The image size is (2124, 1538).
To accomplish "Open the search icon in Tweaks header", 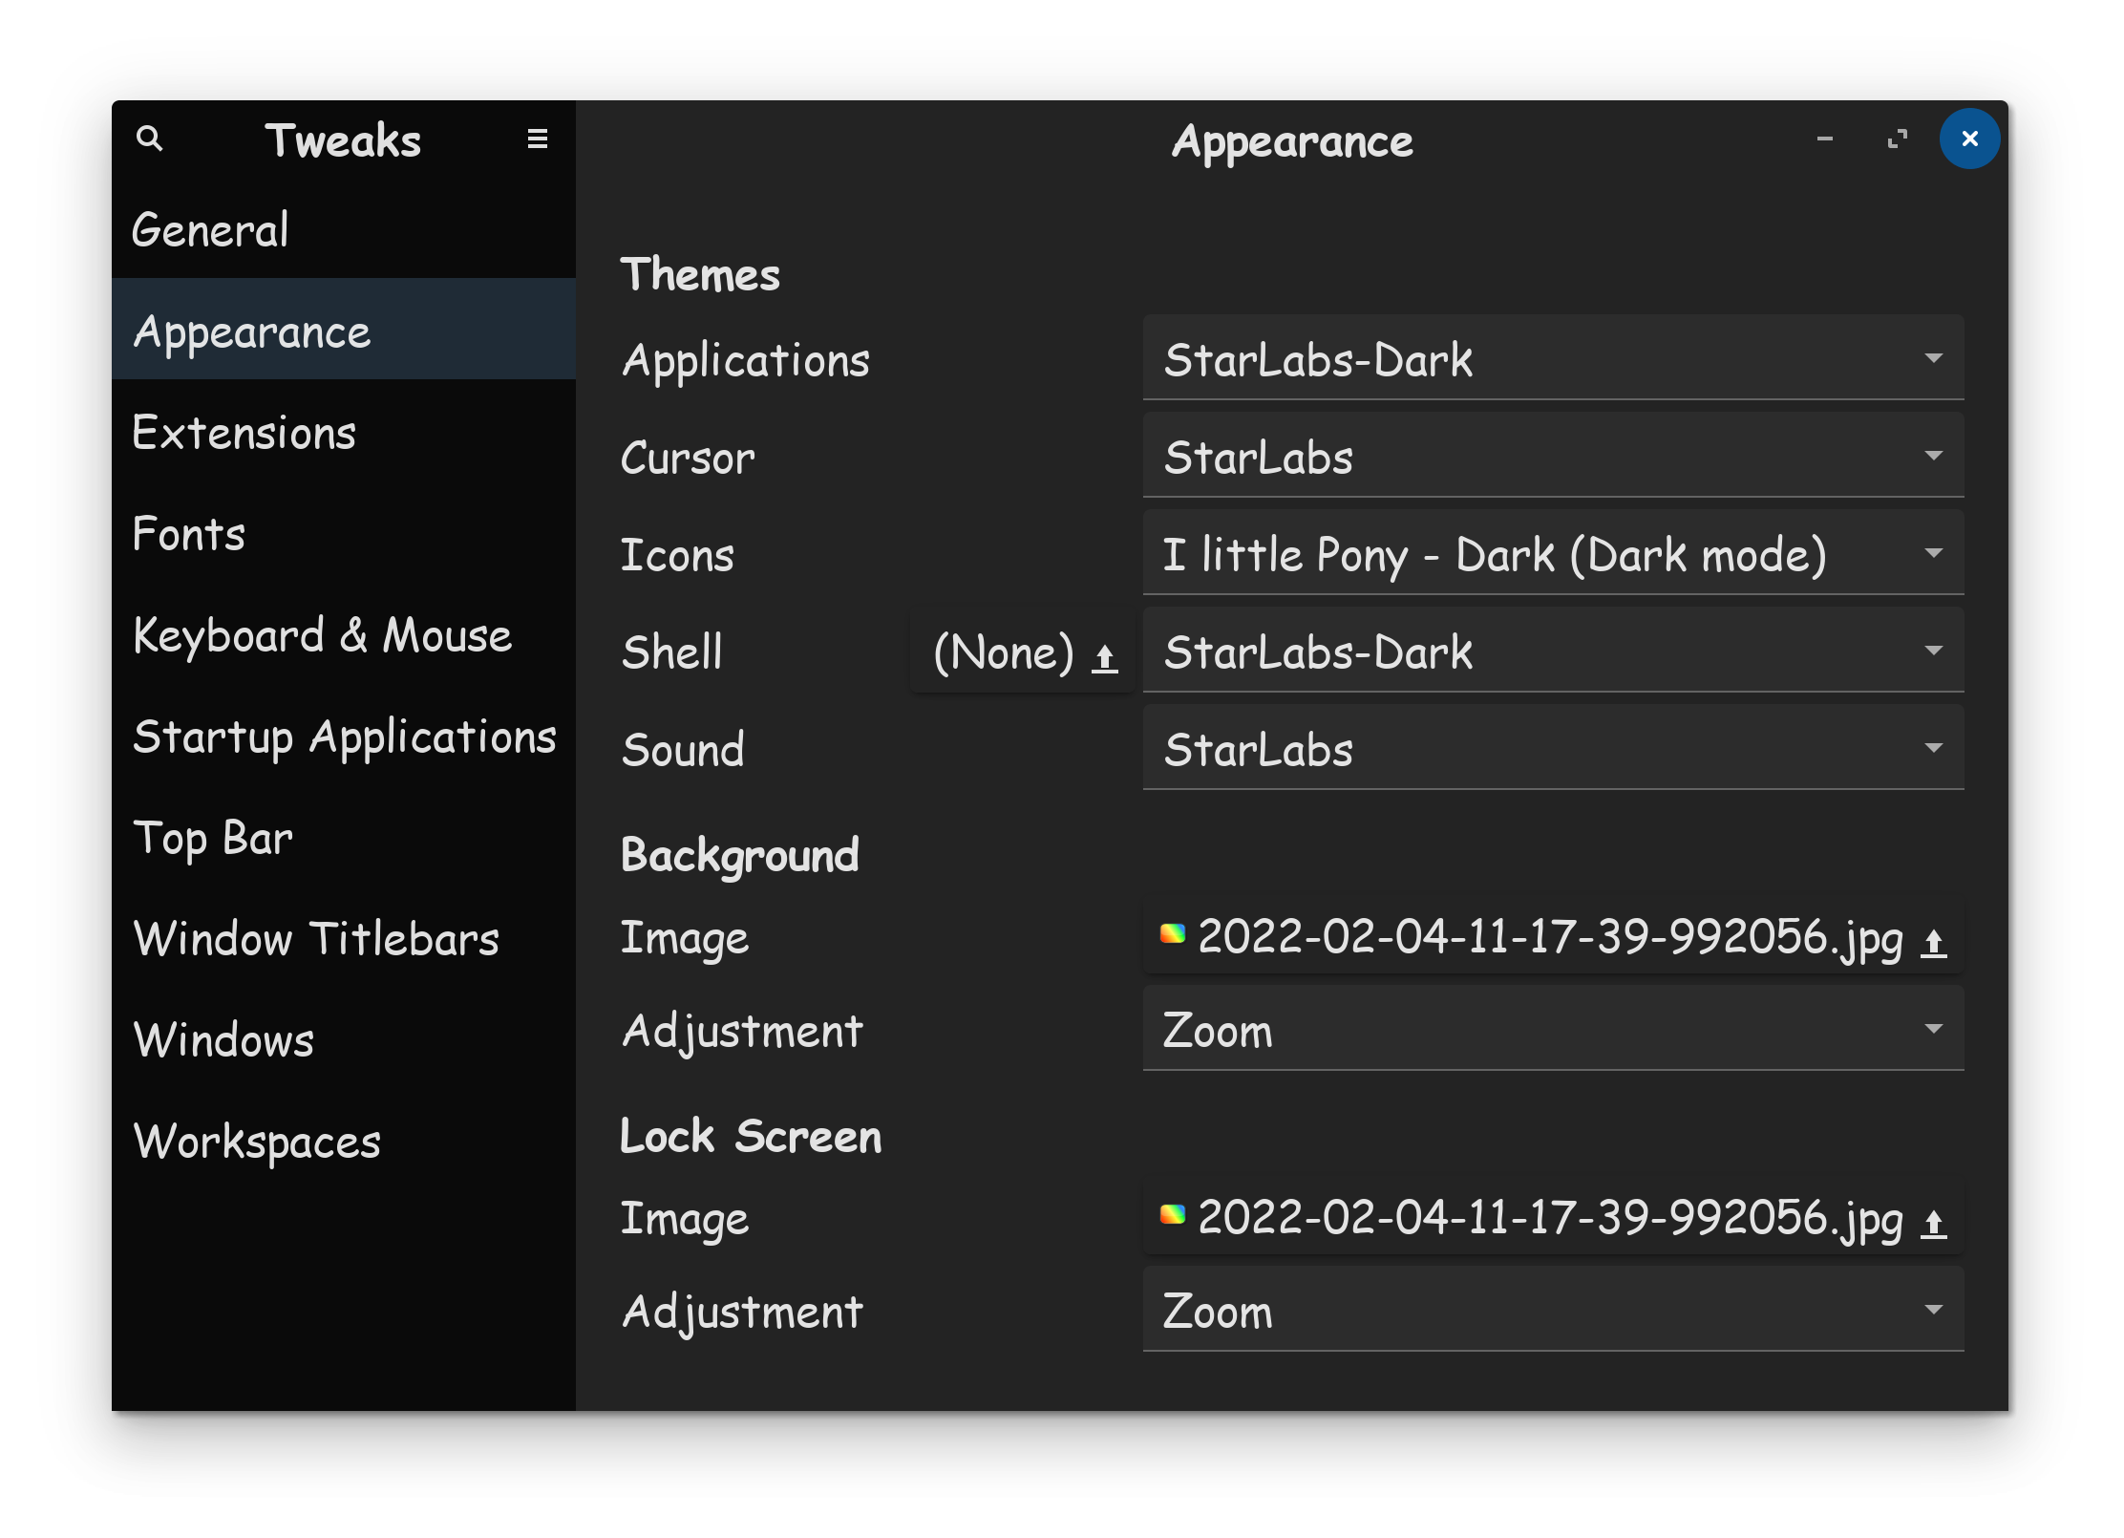I will [x=150, y=139].
